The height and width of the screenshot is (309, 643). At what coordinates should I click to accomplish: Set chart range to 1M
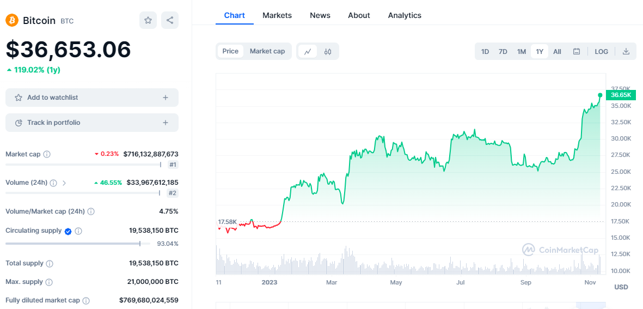point(521,51)
